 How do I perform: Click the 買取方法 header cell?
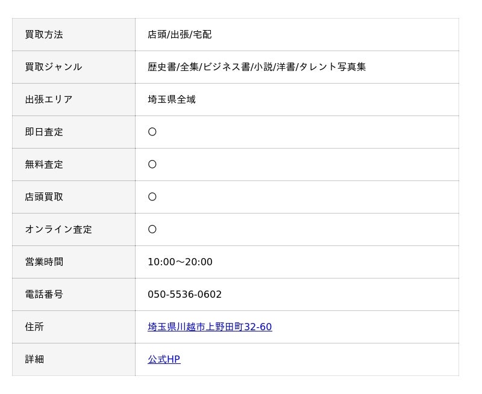(x=74, y=35)
